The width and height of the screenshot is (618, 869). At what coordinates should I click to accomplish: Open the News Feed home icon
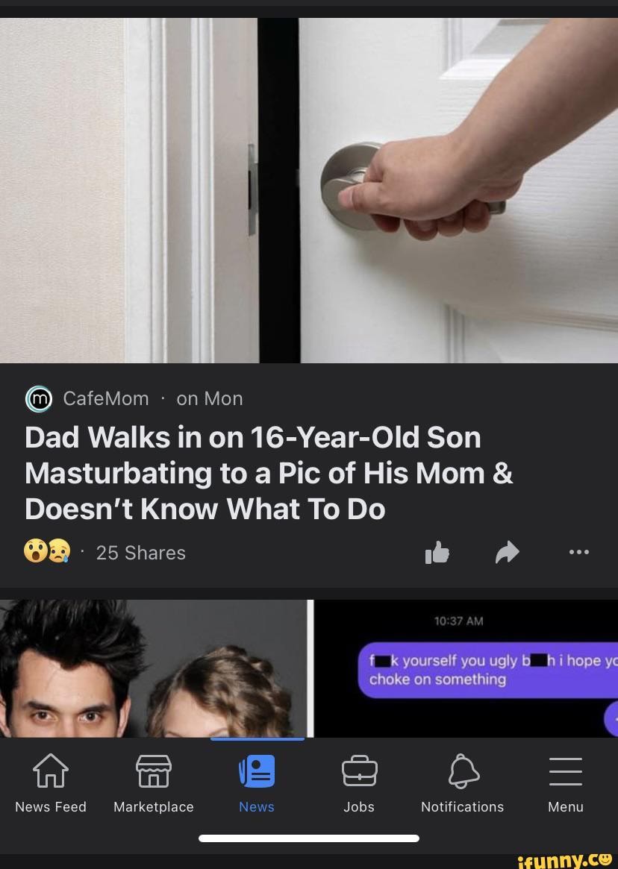coord(51,771)
